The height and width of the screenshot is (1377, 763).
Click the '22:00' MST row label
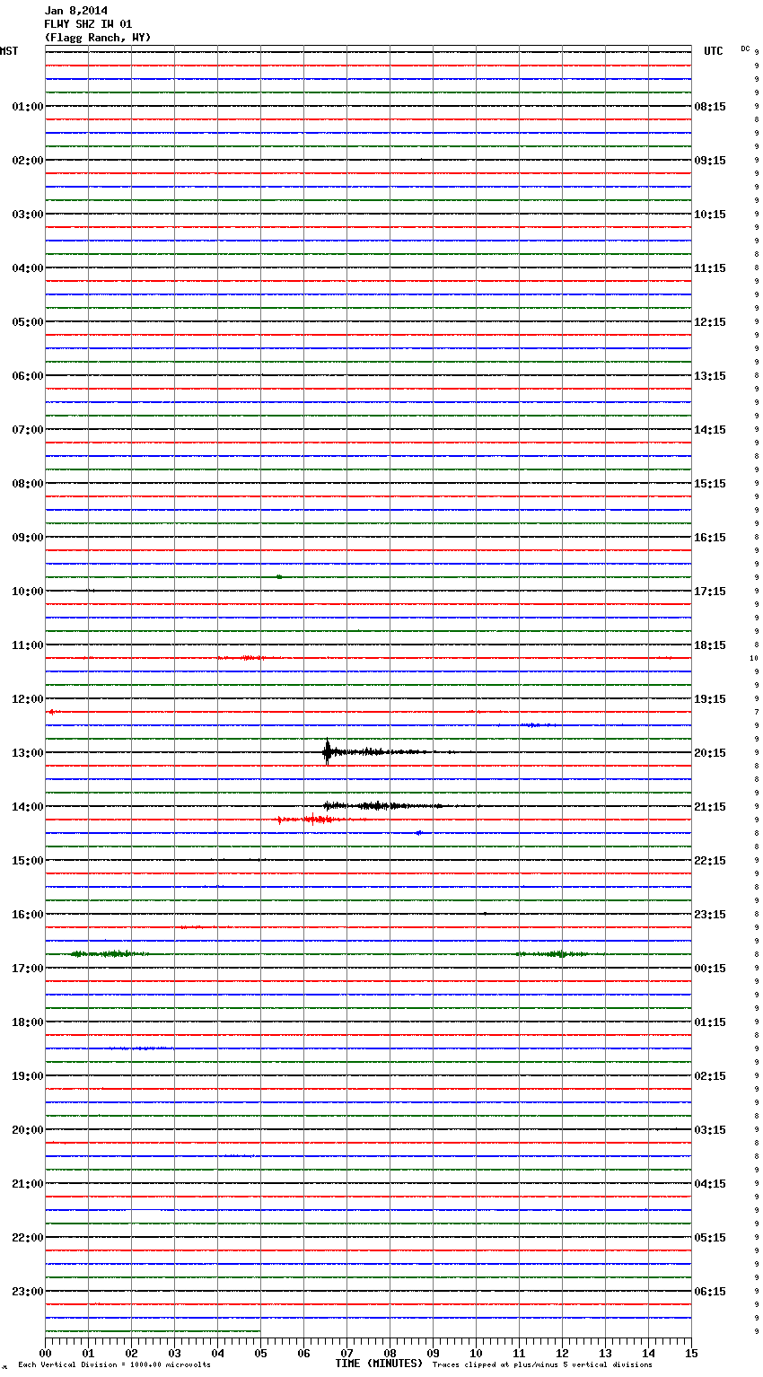point(28,1238)
